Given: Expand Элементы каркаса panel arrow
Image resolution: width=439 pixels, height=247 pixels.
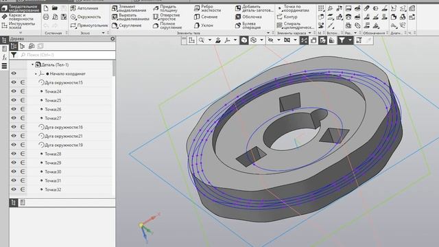Looking at the screenshot, I should 309,33.
